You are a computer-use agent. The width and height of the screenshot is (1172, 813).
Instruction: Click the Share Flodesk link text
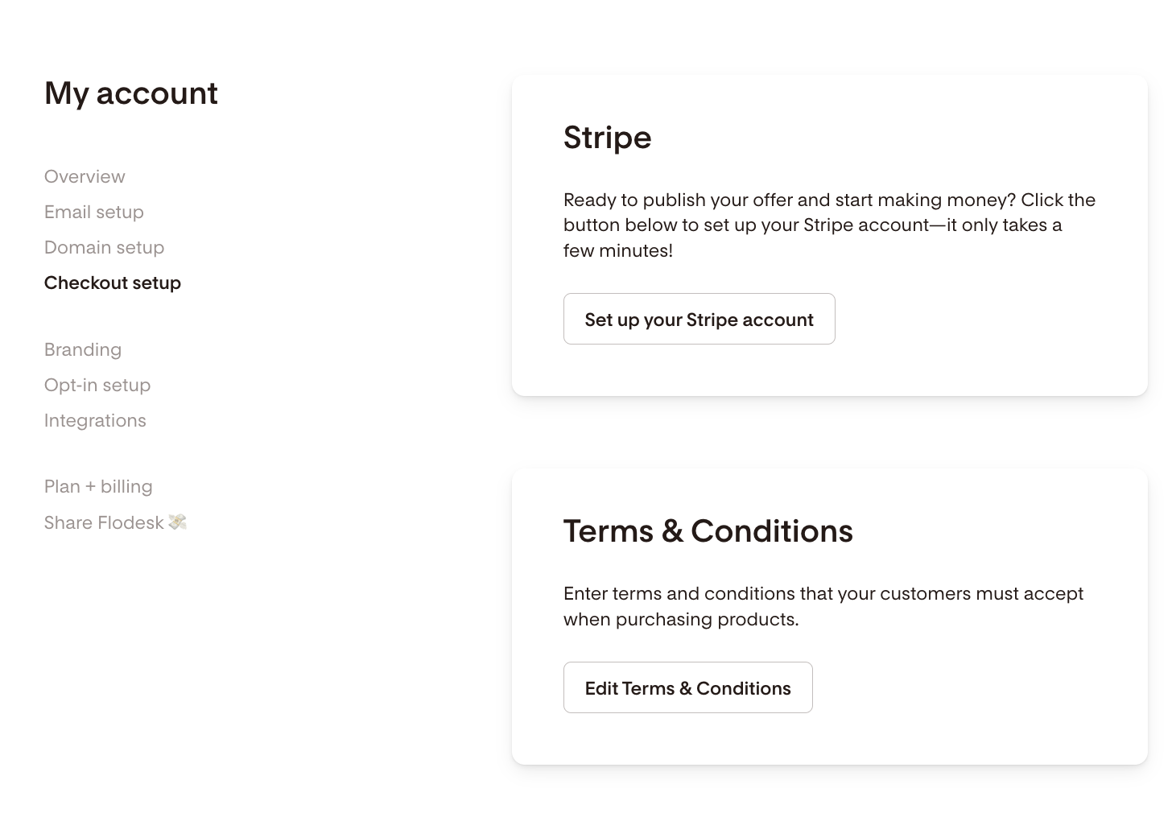tap(104, 522)
